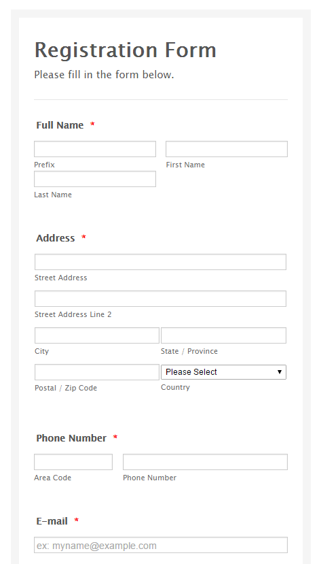The width and height of the screenshot is (319, 564).
Task: Click the Country dropdown arrow
Action: tap(280, 372)
